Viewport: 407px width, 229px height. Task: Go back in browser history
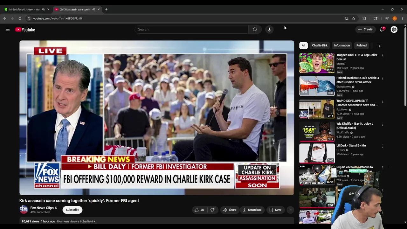click(x=5, y=18)
